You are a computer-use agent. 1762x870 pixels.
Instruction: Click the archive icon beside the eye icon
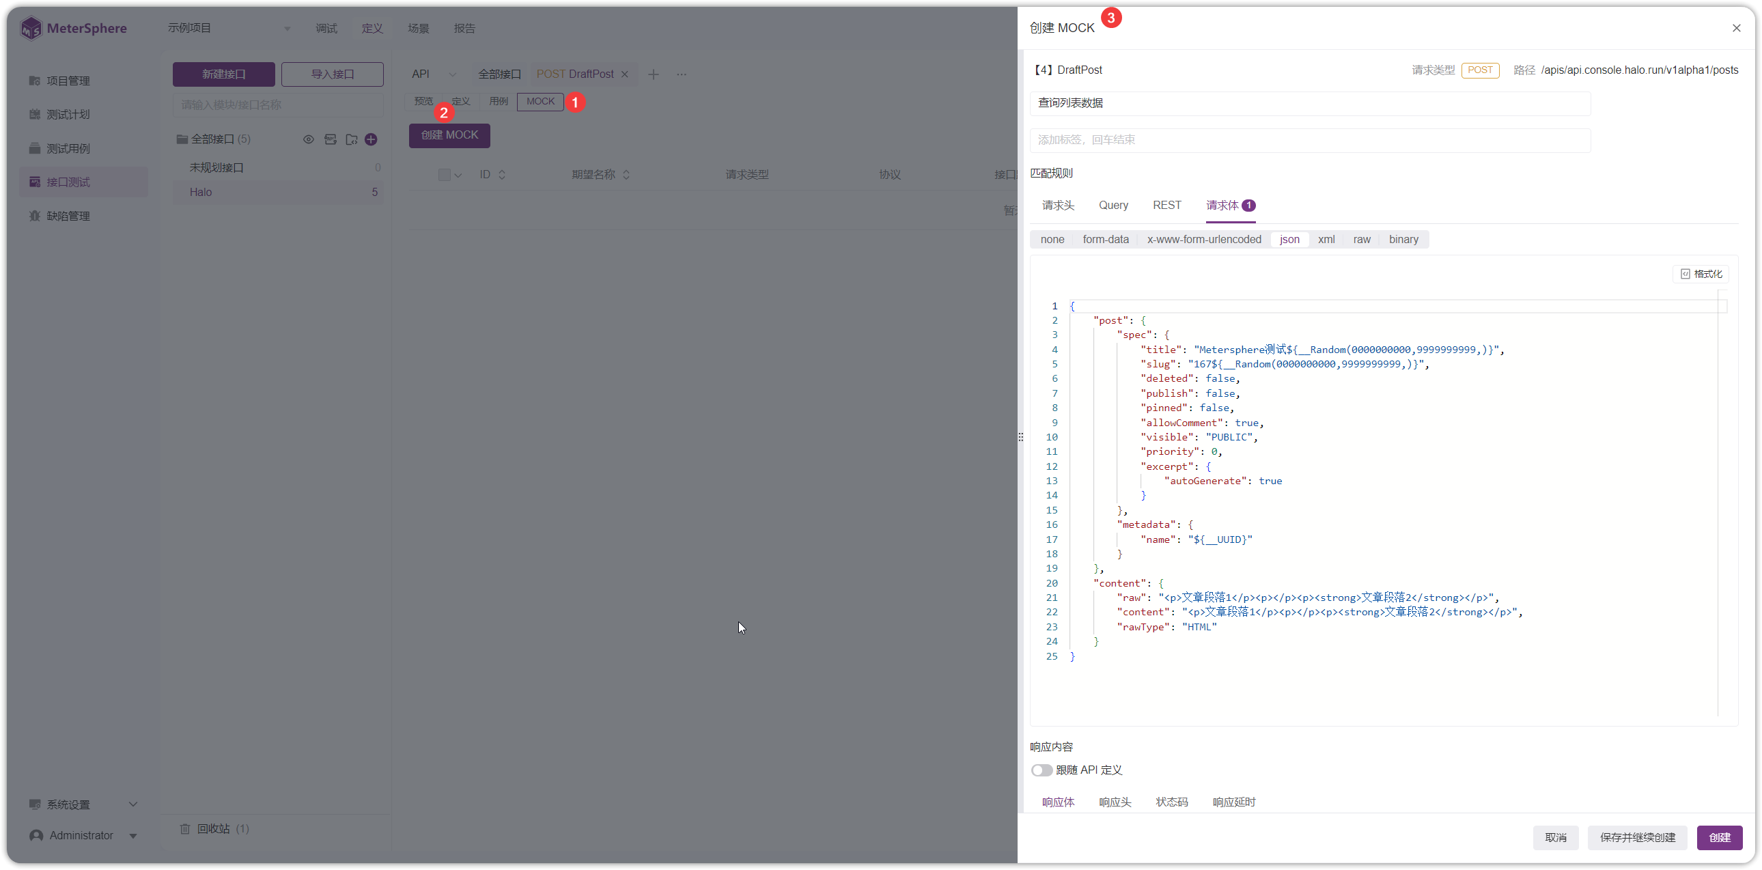click(x=331, y=139)
